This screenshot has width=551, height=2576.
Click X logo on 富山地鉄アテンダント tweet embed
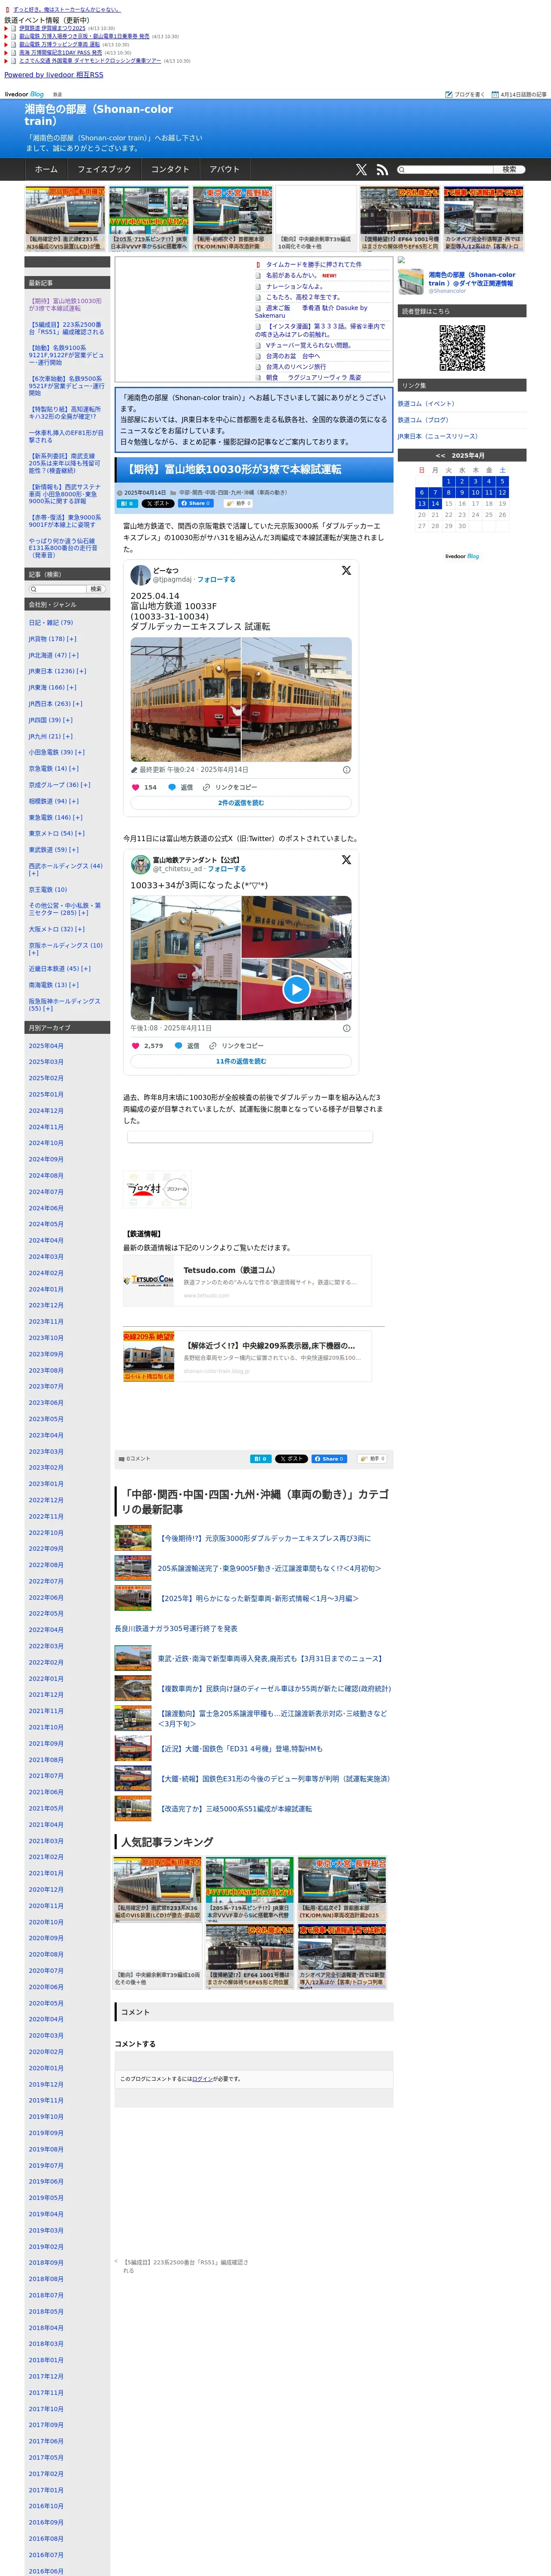coord(346,859)
